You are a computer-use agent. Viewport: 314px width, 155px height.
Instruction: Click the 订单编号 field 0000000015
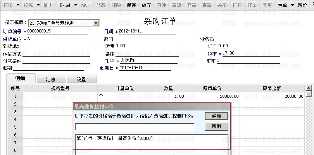(58, 31)
